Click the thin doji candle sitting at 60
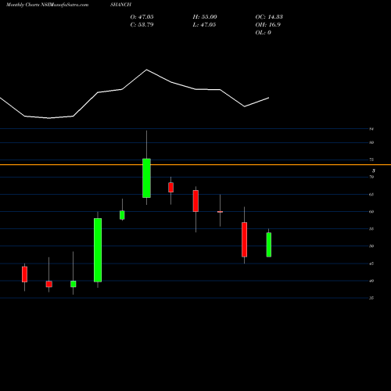The width and height of the screenshot is (391, 391). point(220,212)
